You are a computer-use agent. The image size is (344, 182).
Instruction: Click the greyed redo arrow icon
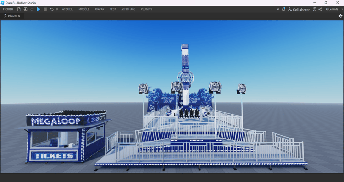pos(32,9)
